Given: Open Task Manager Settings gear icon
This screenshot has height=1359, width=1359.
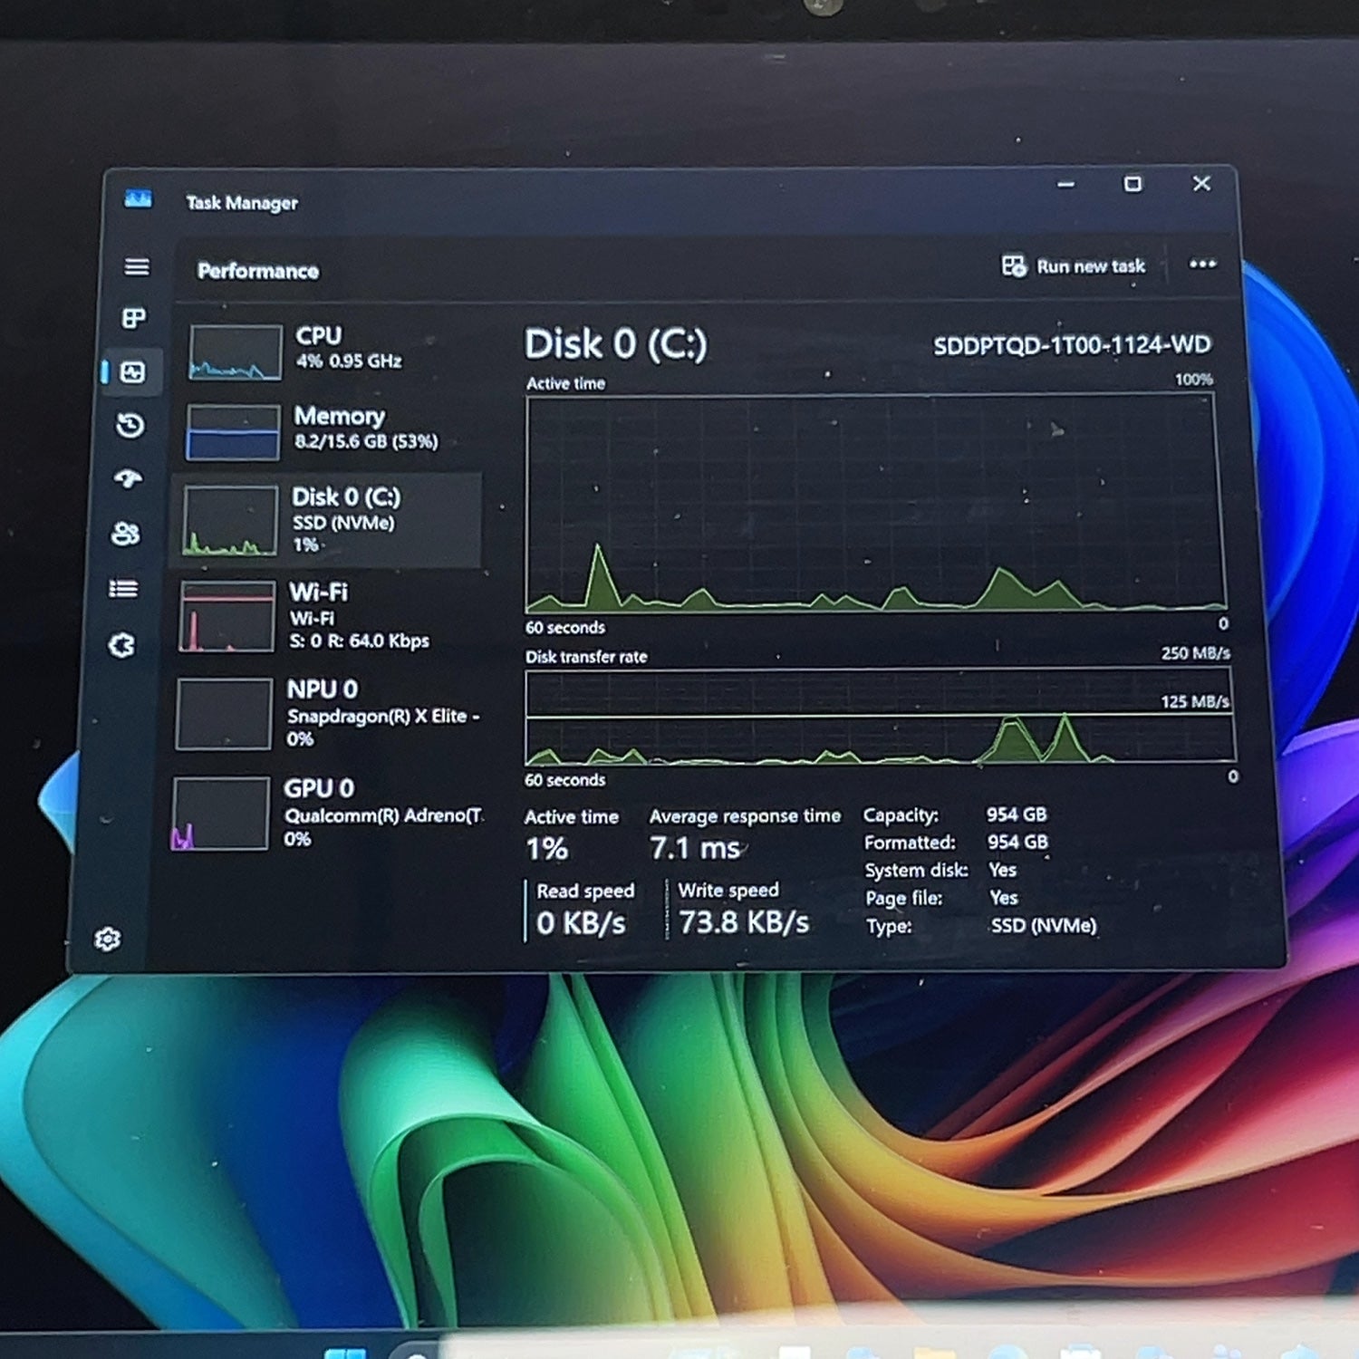Looking at the screenshot, I should coord(108,940).
